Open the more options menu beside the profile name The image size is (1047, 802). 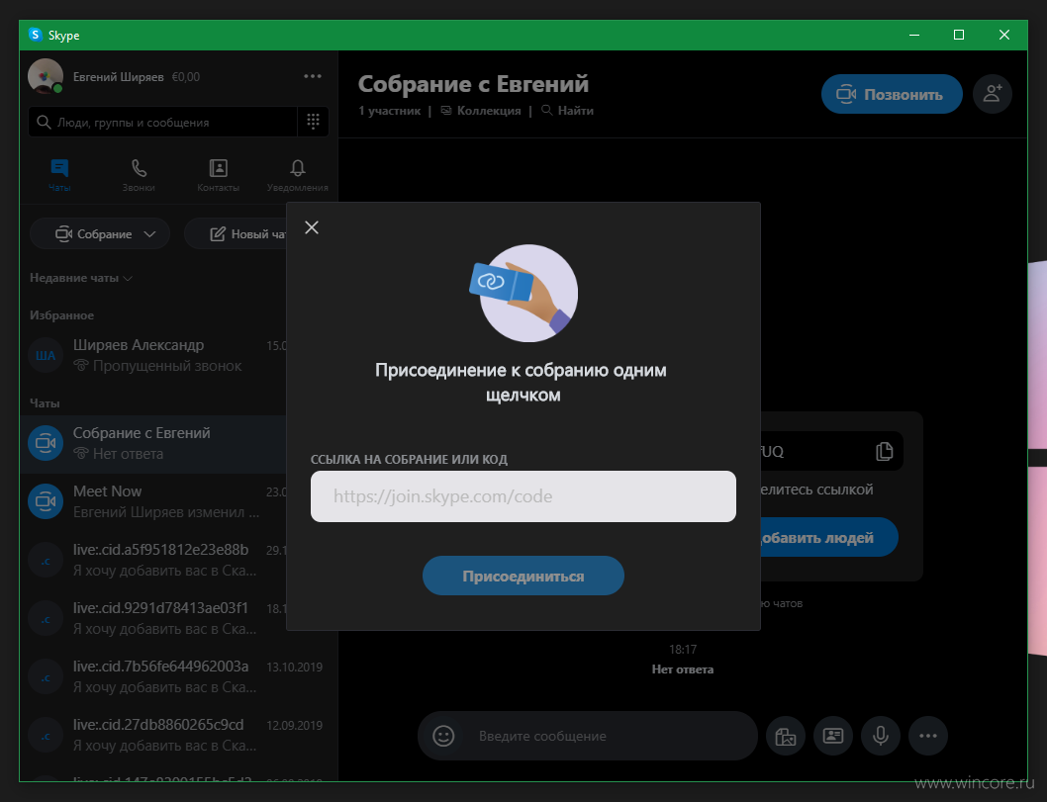coord(313,77)
